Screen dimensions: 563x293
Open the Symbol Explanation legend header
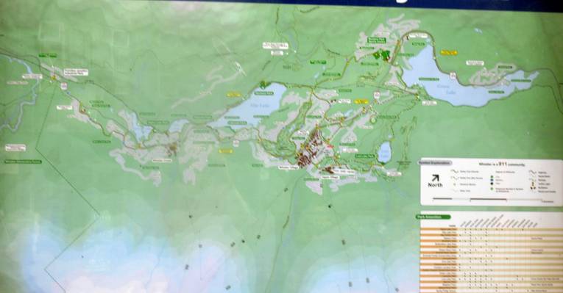click(x=435, y=163)
